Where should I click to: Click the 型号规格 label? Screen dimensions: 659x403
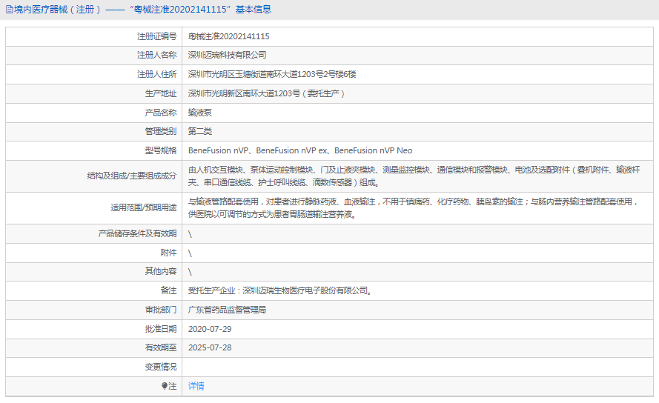[x=161, y=150]
